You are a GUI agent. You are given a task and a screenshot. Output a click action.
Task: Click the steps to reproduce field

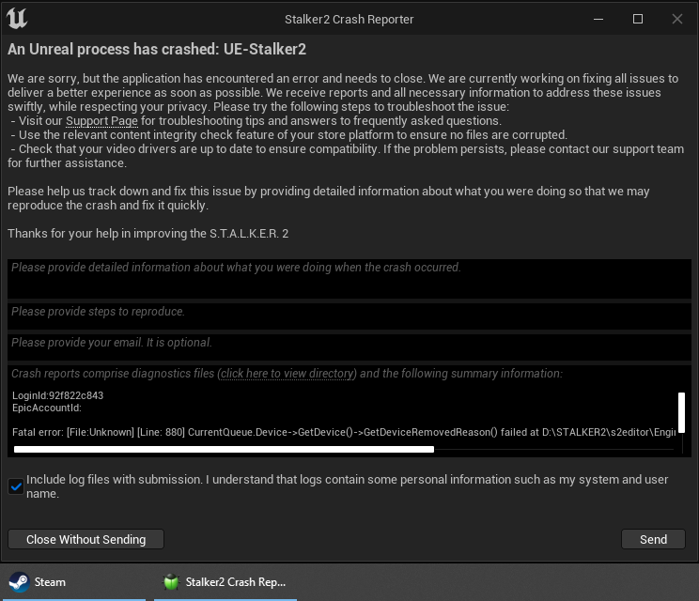(349, 316)
